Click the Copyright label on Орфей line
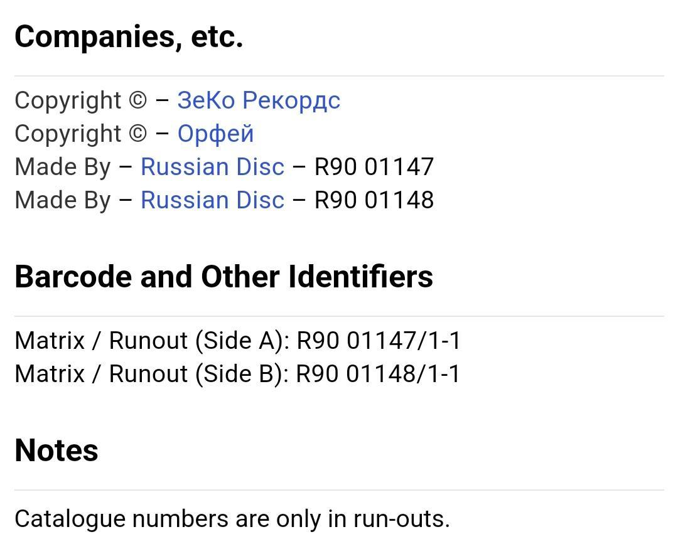Screen dimensions: 678x544 [x=68, y=134]
